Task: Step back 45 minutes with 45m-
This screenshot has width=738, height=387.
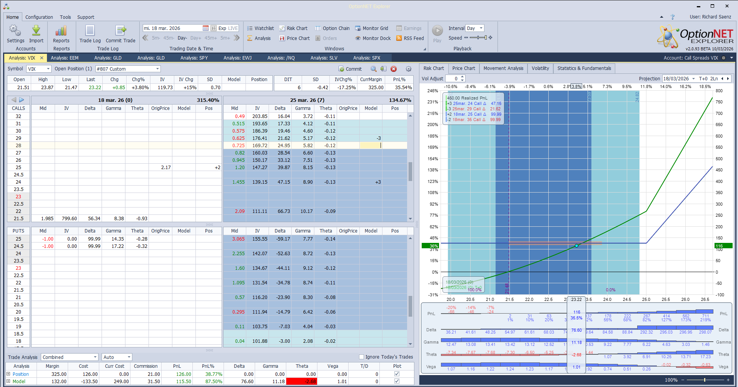Action: coord(169,38)
